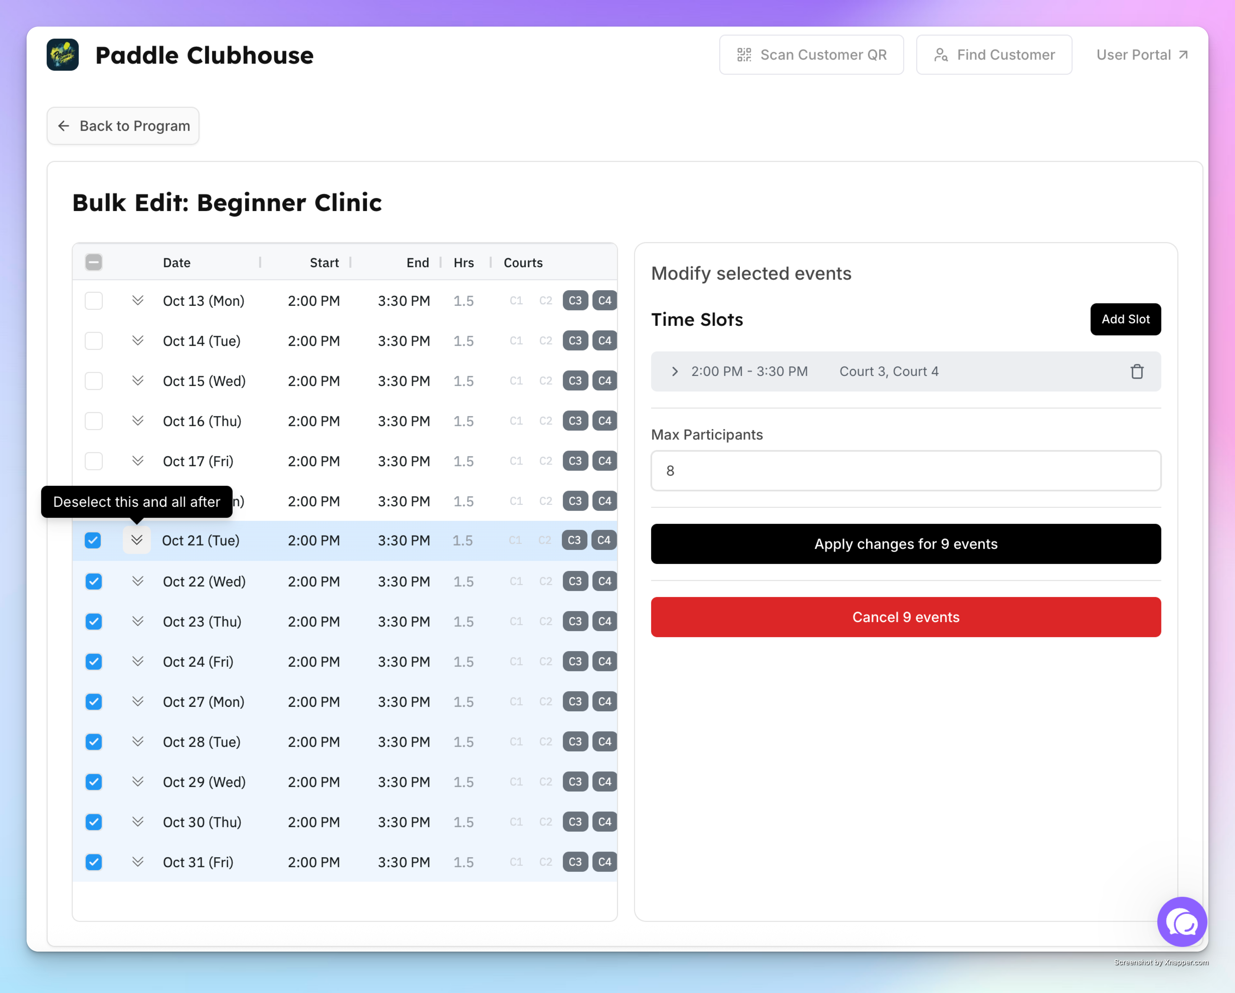Click the C4 court badge for Oct 31
1235x993 pixels.
tap(604, 862)
